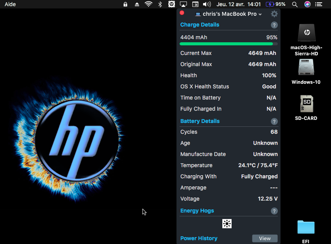Viewport: 331px width, 244px height.
Task: Select the EFI folder on desktop
Action: click(x=306, y=227)
